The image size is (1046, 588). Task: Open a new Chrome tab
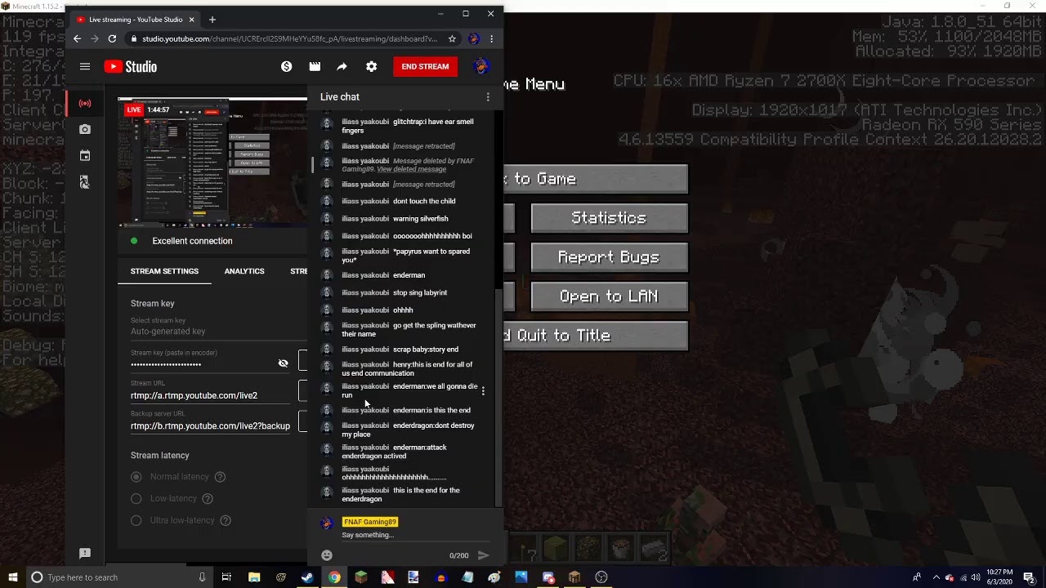(x=212, y=20)
